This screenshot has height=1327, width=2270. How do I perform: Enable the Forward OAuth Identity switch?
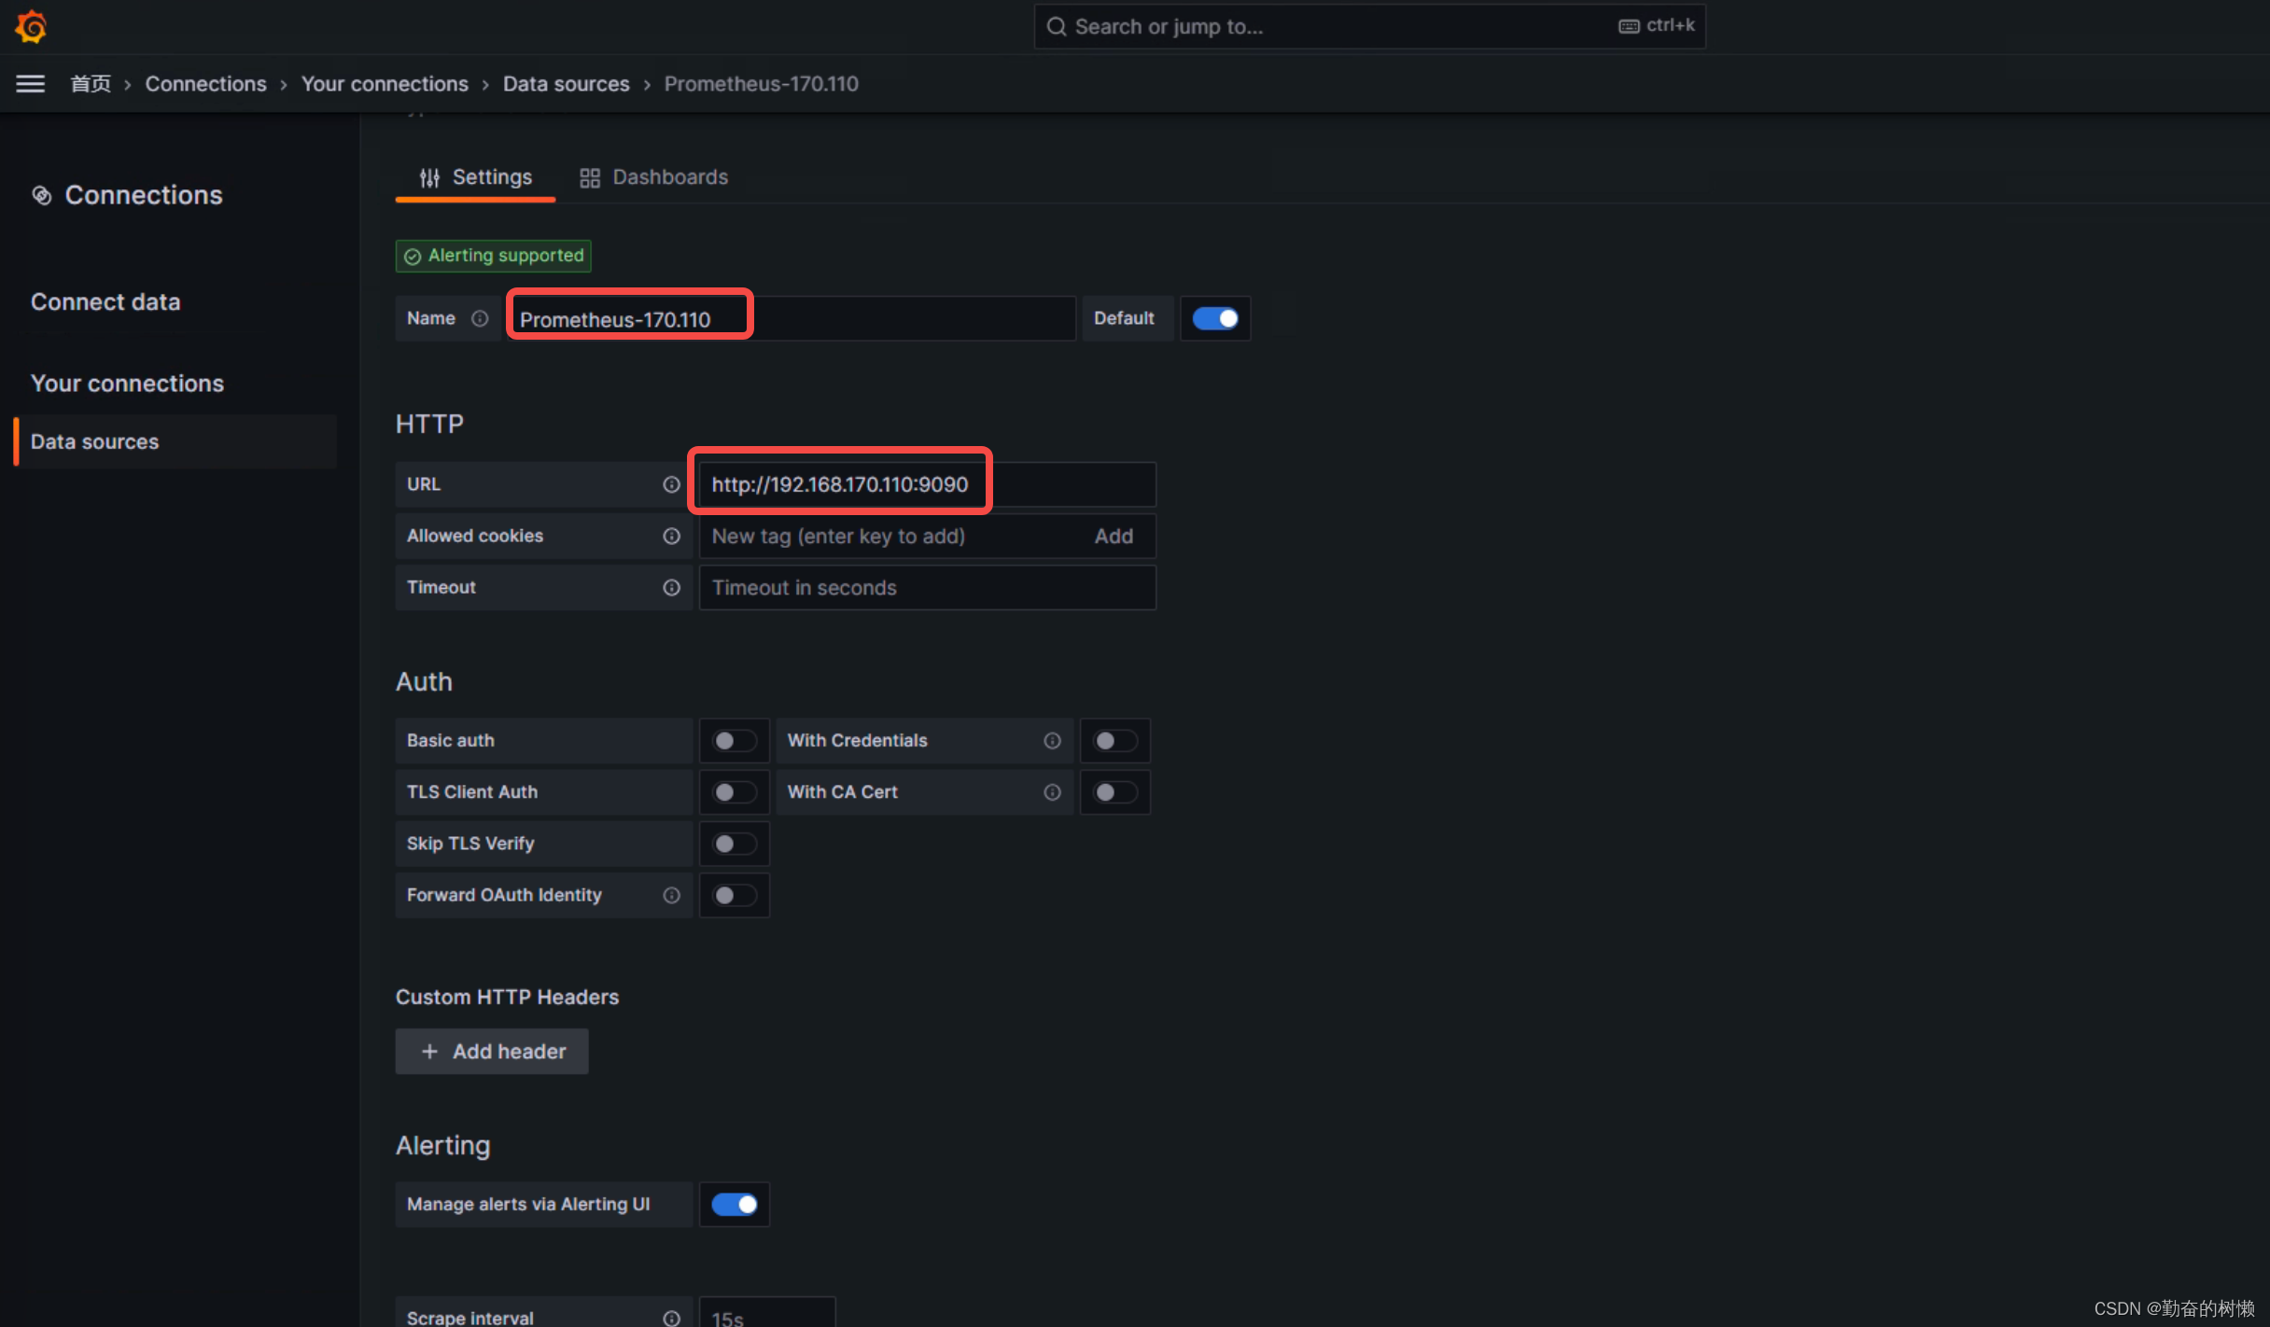(734, 895)
